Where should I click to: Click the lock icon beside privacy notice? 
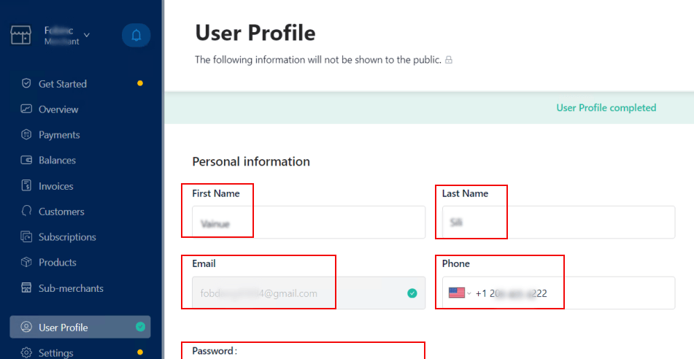tap(449, 60)
